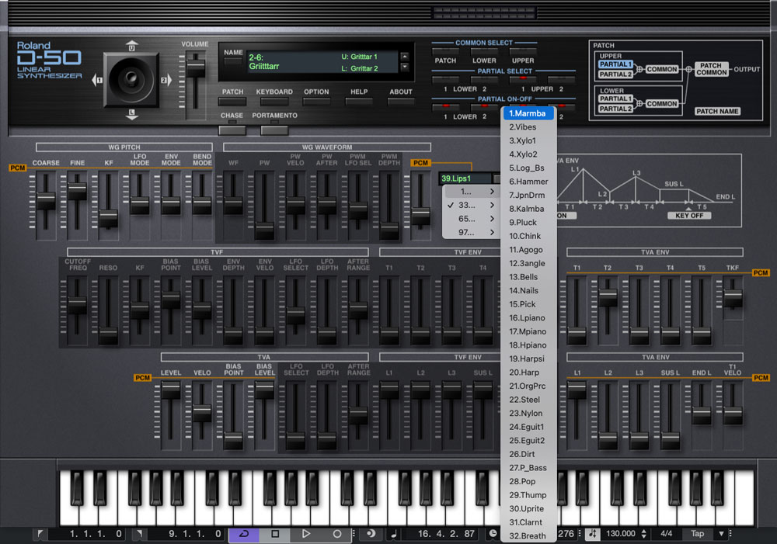Viewport: 777px width, 544px height.
Task: Pick 31.Clarnt in the waveform list
Action: tap(528, 522)
